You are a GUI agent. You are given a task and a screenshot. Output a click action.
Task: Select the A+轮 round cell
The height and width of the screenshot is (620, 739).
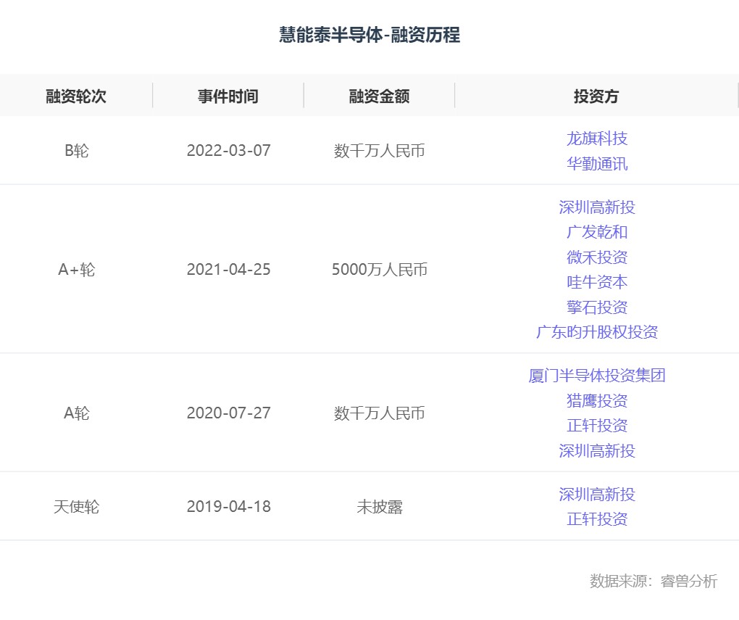(x=76, y=270)
